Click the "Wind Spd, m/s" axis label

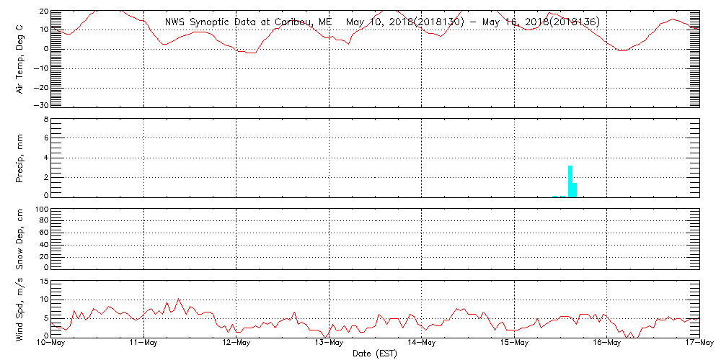coord(20,310)
